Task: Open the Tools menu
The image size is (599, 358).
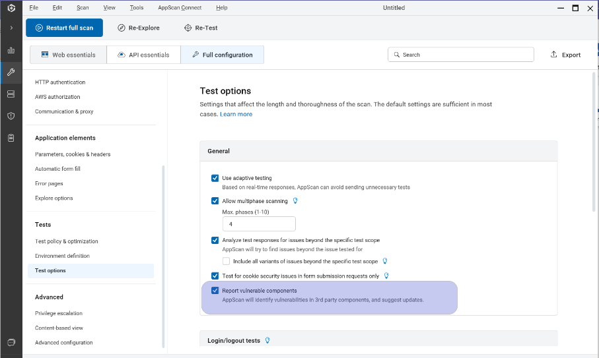Action: 137,8
